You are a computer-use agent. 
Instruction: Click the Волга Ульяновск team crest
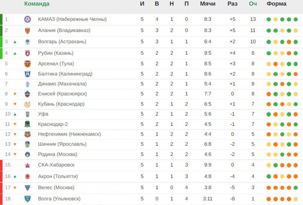click(x=27, y=199)
